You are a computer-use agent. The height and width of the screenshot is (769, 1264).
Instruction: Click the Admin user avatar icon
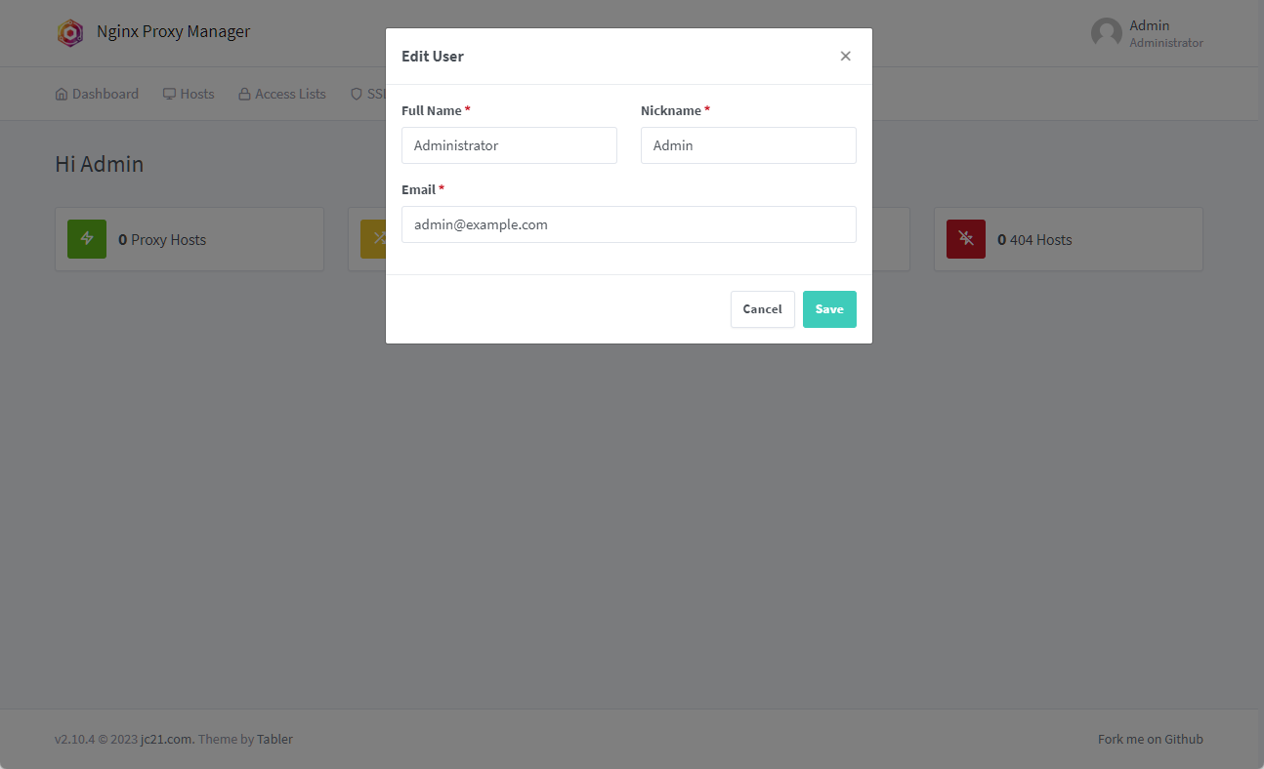(x=1107, y=33)
